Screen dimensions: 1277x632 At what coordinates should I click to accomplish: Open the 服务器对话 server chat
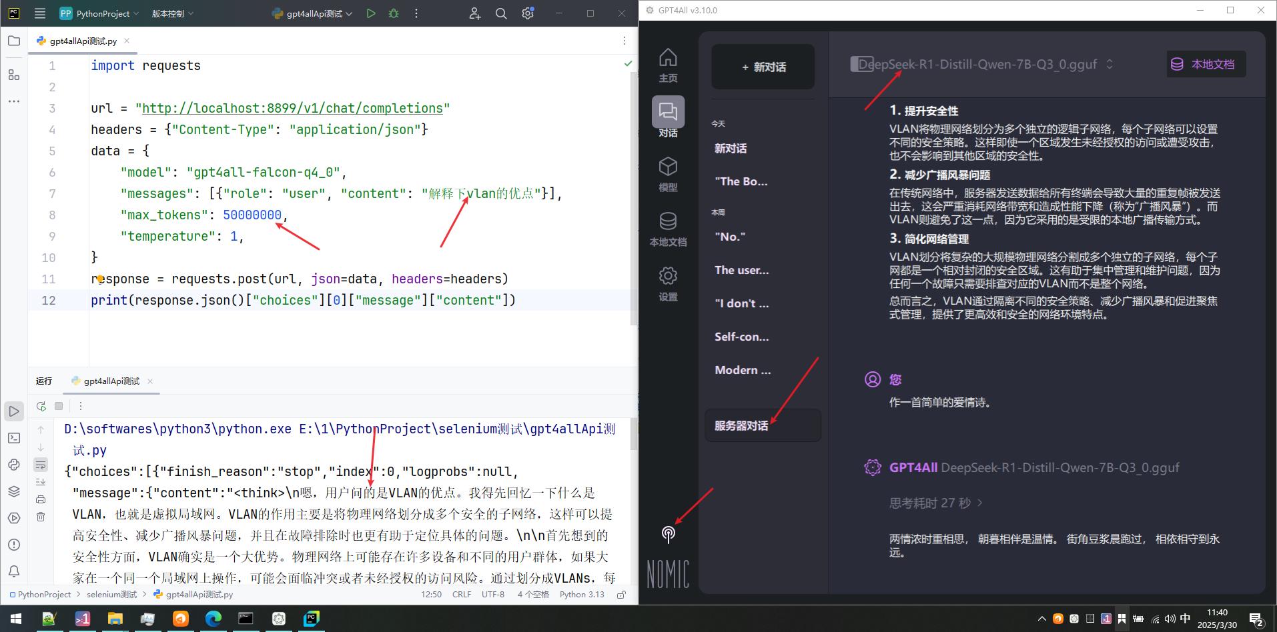[763, 425]
